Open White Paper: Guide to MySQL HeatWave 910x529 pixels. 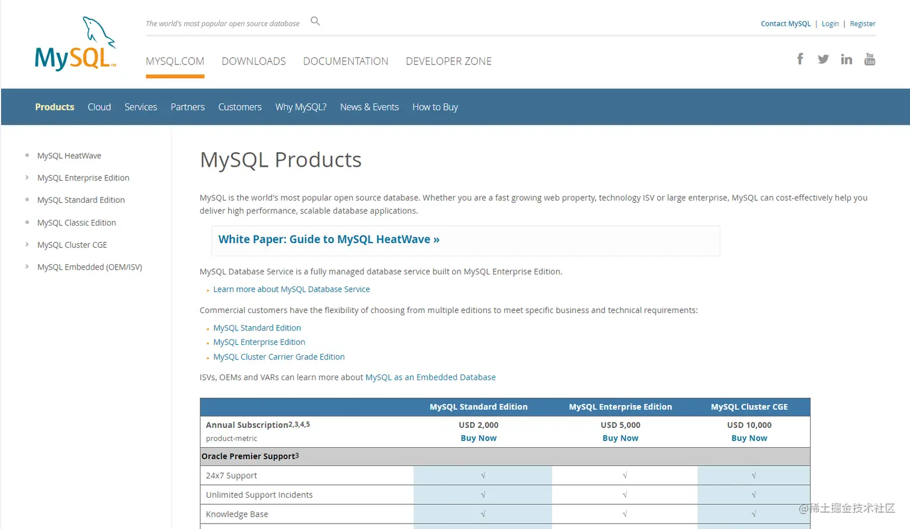tap(329, 240)
